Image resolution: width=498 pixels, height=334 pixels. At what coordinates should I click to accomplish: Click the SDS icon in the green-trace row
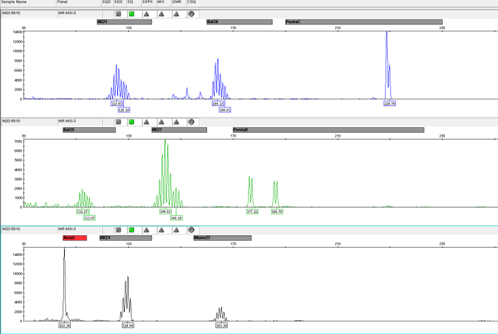click(x=118, y=122)
